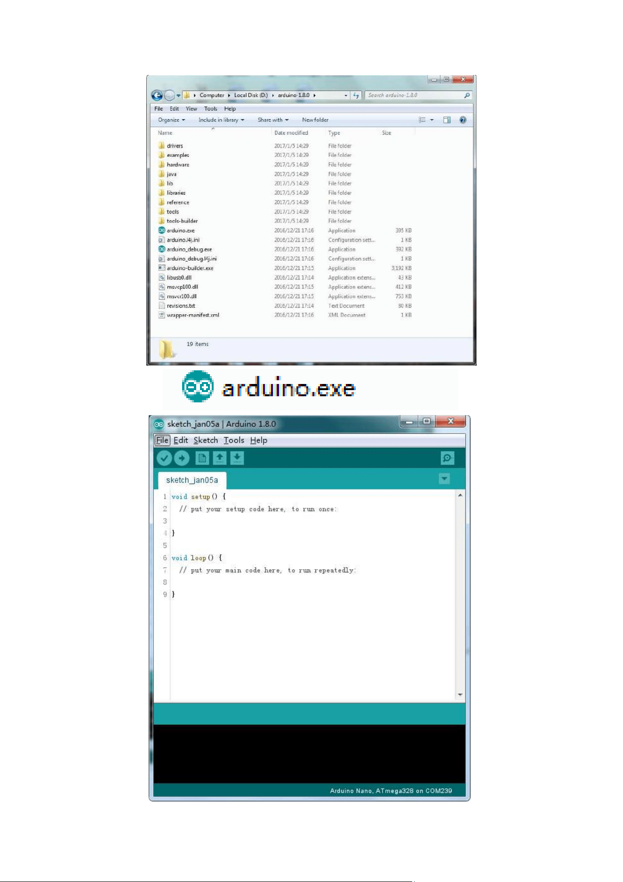Viewport: 623px width, 882px height.
Task: Open the Sketch menu
Action: click(206, 440)
